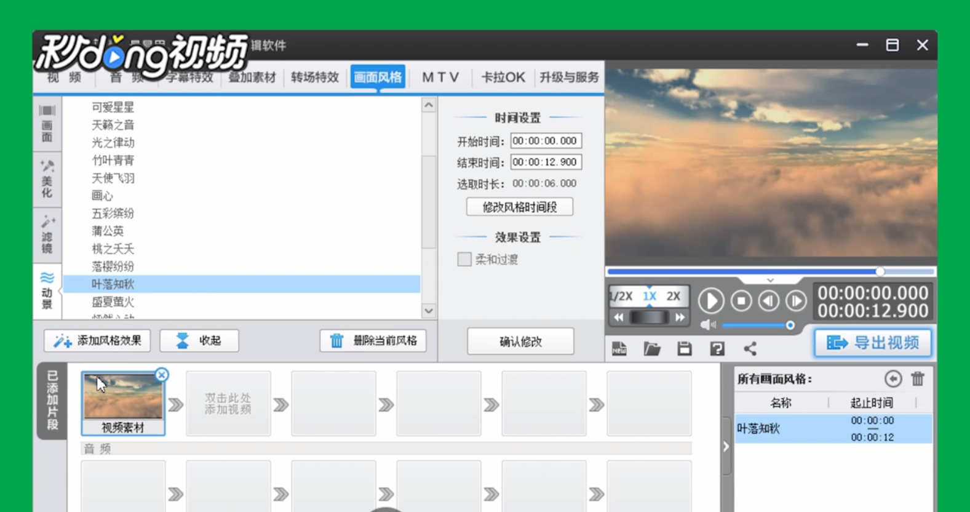Select 桃之夭夭 style
Image resolution: width=970 pixels, height=512 pixels.
[113, 249]
